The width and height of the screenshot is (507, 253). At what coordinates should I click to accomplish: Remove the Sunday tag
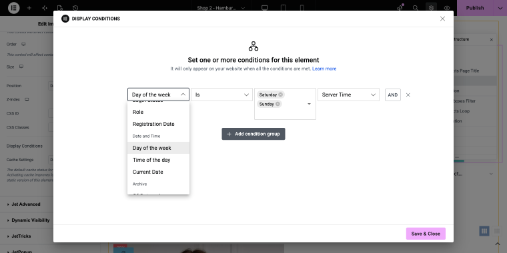pyautogui.click(x=278, y=104)
